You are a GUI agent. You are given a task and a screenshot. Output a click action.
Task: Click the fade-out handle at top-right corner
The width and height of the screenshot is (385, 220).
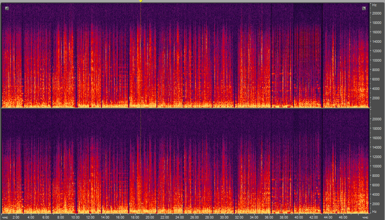364,8
